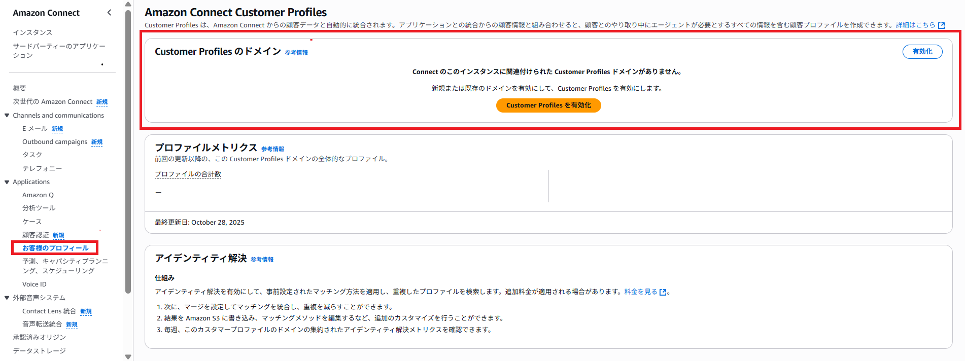Click the sidebar vertical scrollbar thumb
The width and height of the screenshot is (965, 361).
[x=128, y=152]
